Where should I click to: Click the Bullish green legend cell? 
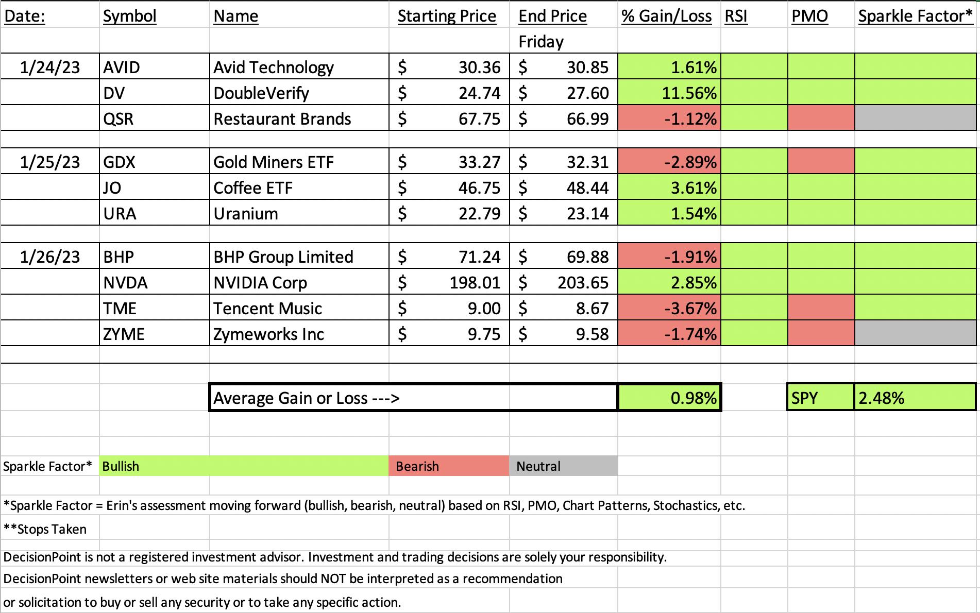(x=244, y=466)
